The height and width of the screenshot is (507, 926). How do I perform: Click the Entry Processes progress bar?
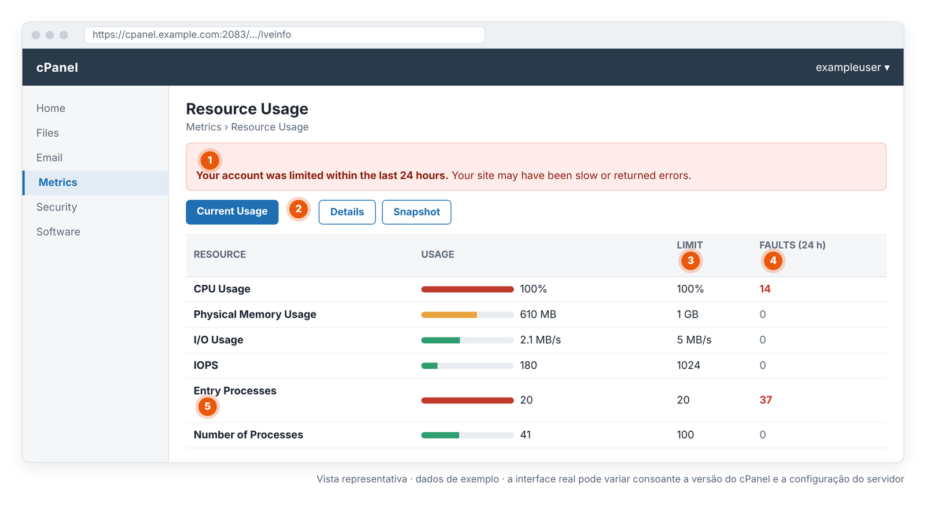[x=468, y=401]
